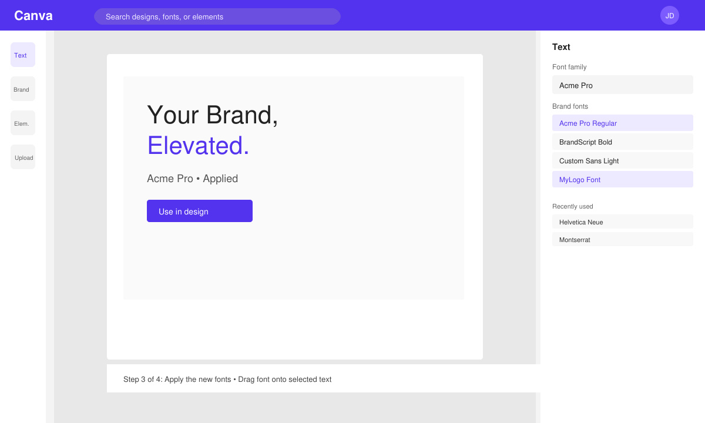Choose Custom Sans Light brand font
This screenshot has width=705, height=423.
(x=623, y=160)
